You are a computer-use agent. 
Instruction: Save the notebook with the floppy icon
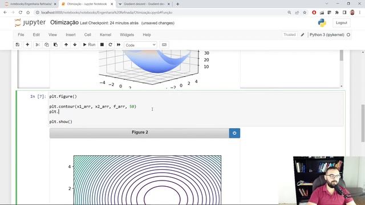(18, 44)
